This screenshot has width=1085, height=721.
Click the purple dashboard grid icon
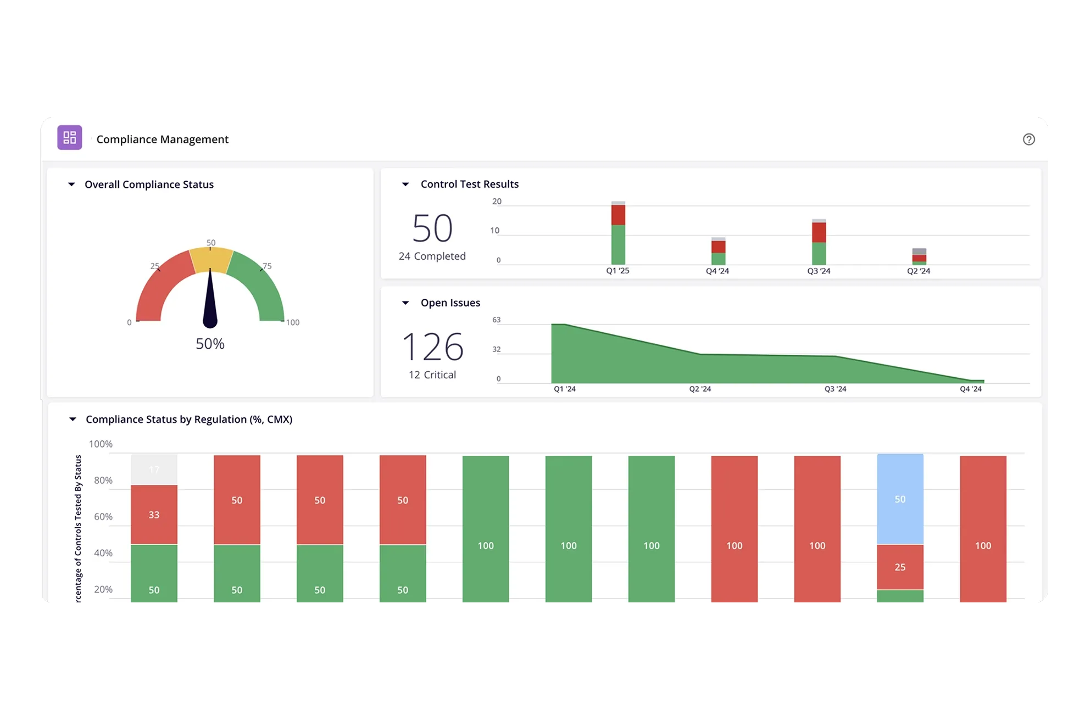coord(70,137)
